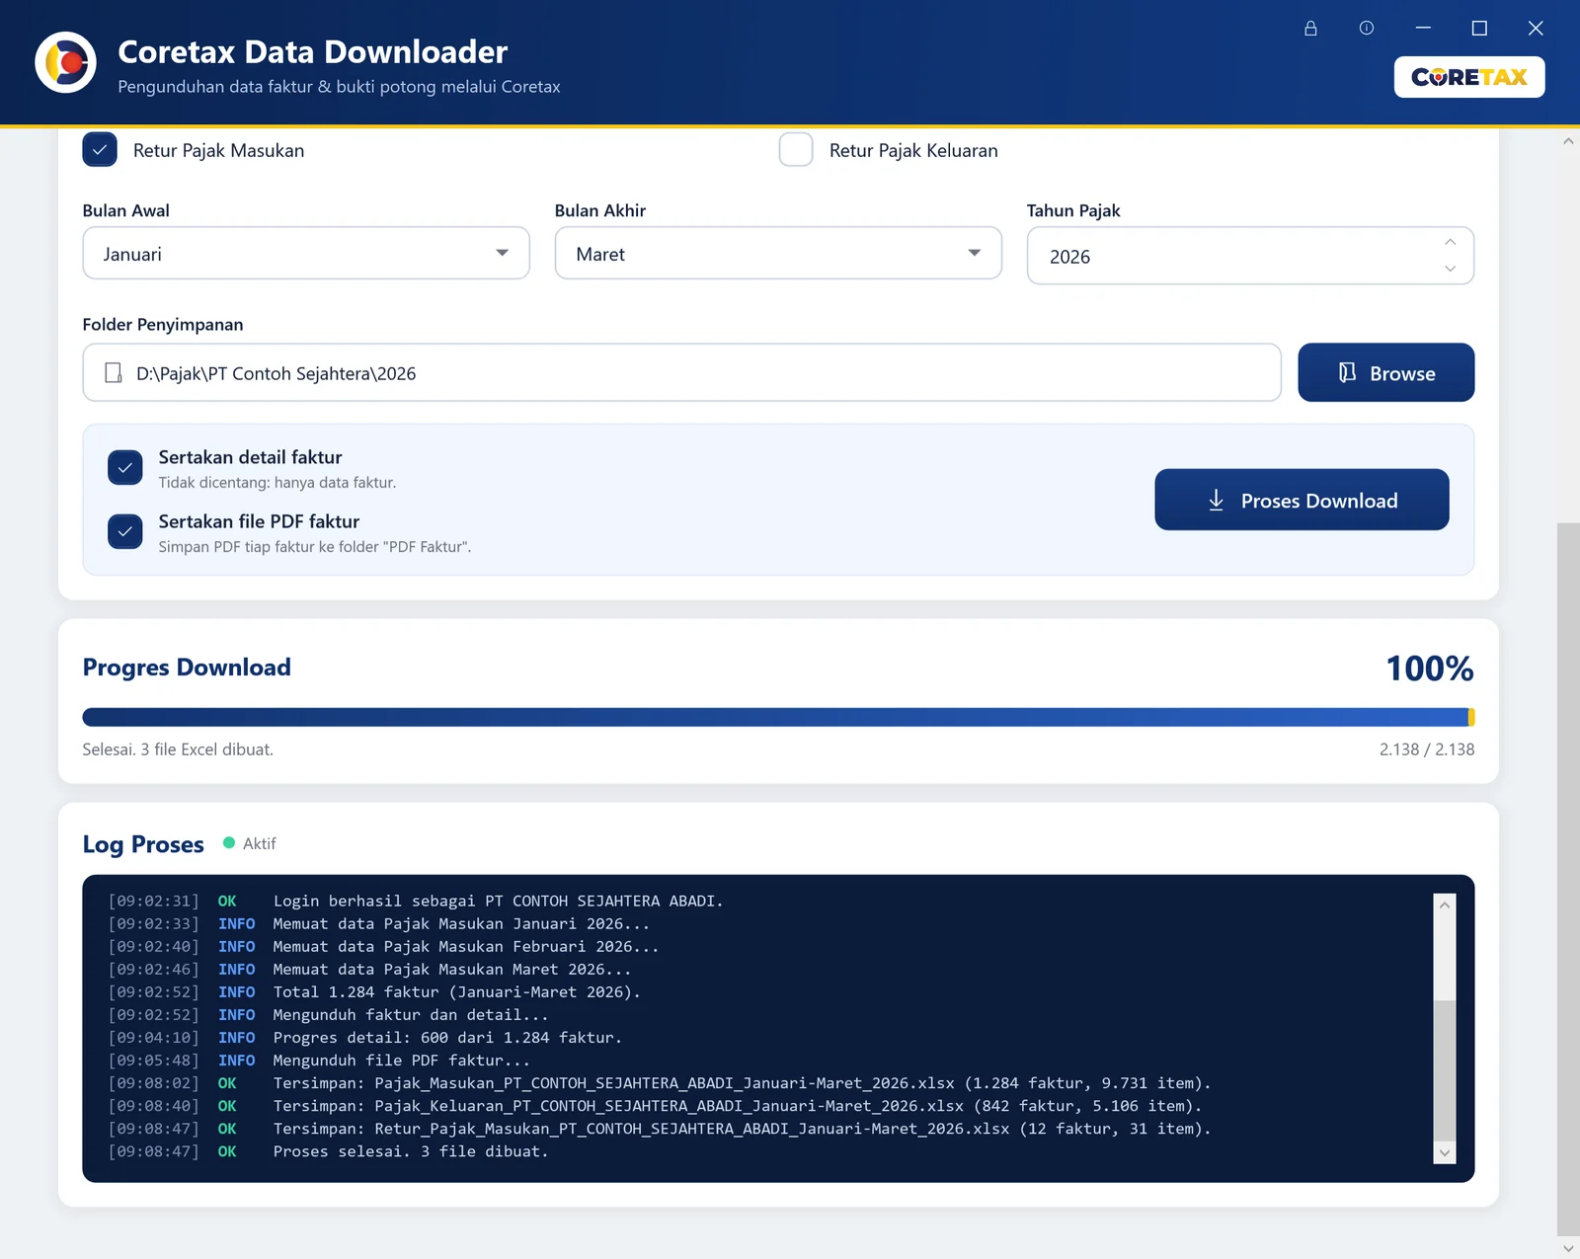Click log line 'Progres detail: 600 dari 1.284 faktur.'
This screenshot has width=1580, height=1259.
[x=447, y=1038]
